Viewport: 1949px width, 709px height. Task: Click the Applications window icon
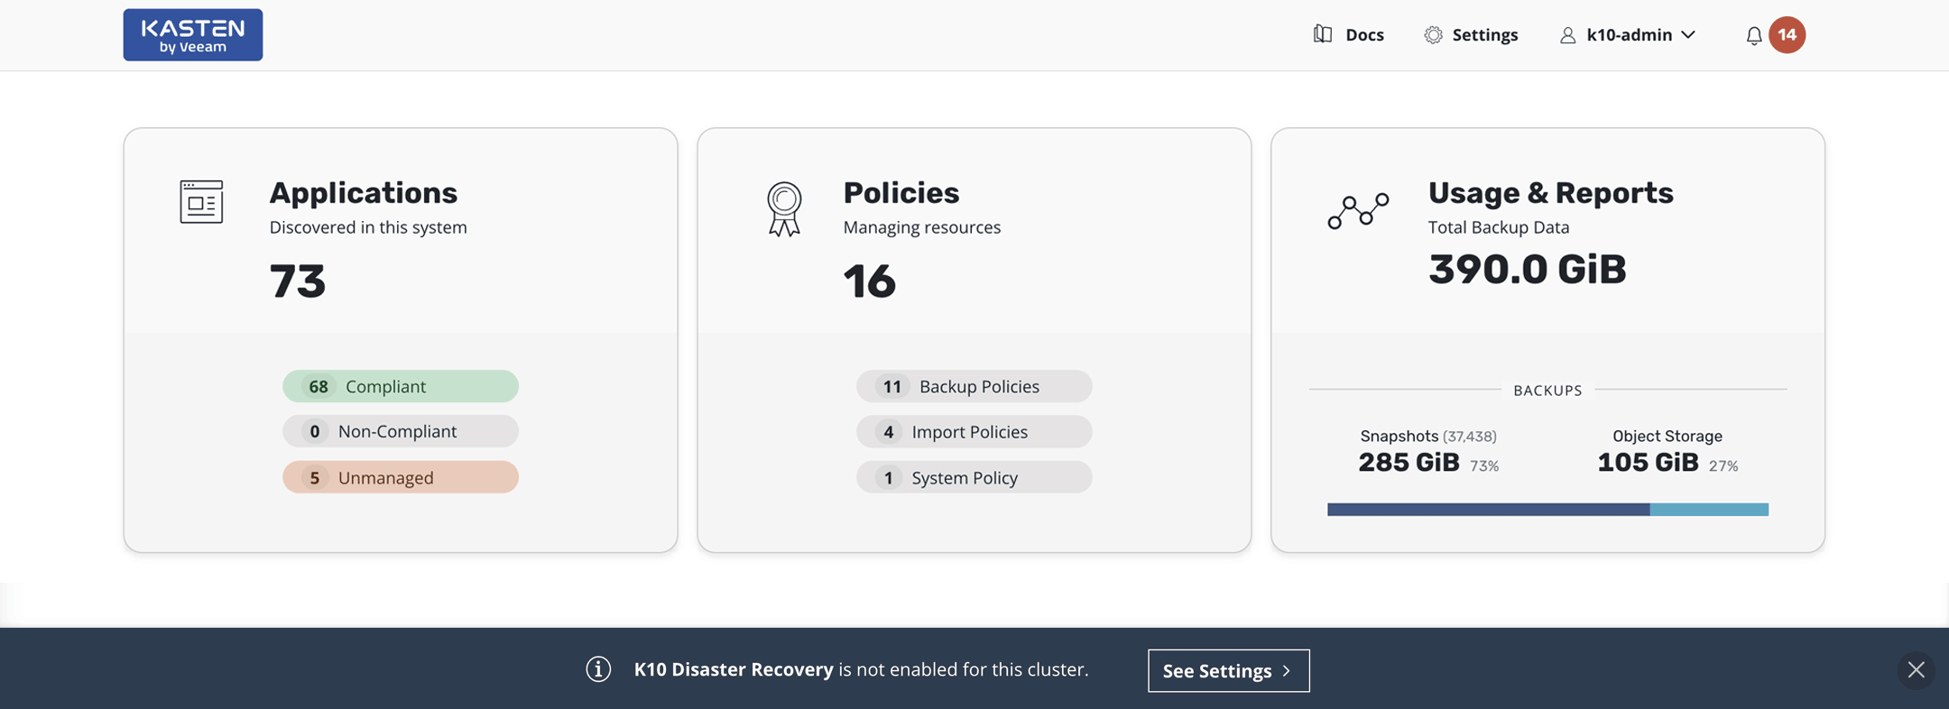tap(201, 201)
